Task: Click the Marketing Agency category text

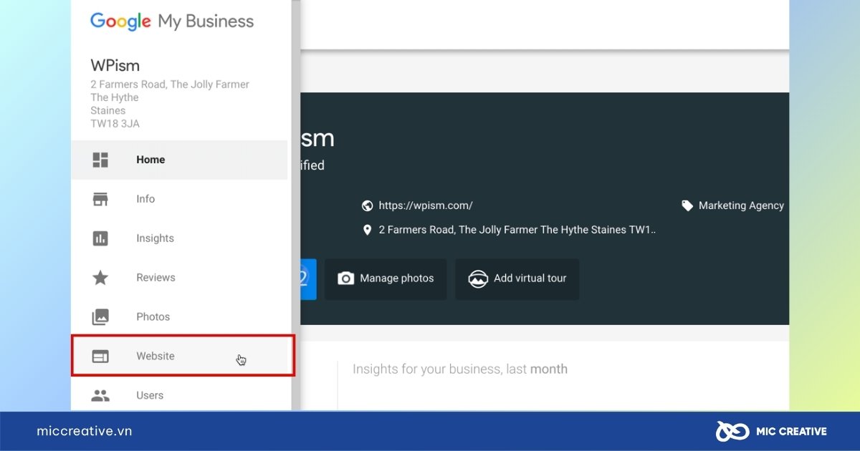Action: [x=741, y=205]
